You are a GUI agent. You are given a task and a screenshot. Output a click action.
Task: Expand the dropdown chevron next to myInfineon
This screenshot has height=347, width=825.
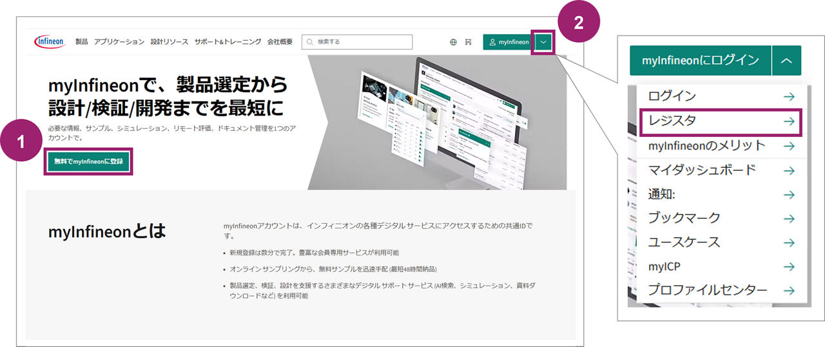(x=544, y=43)
